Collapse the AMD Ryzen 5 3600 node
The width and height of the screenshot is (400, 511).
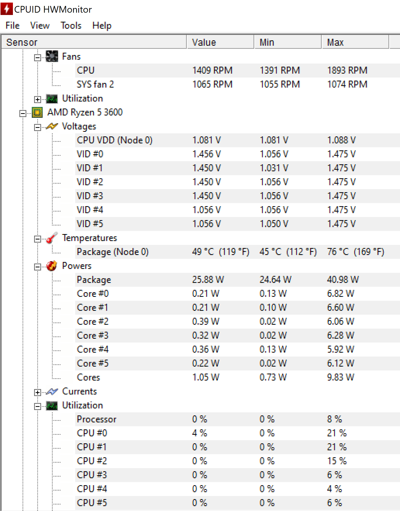[23, 113]
